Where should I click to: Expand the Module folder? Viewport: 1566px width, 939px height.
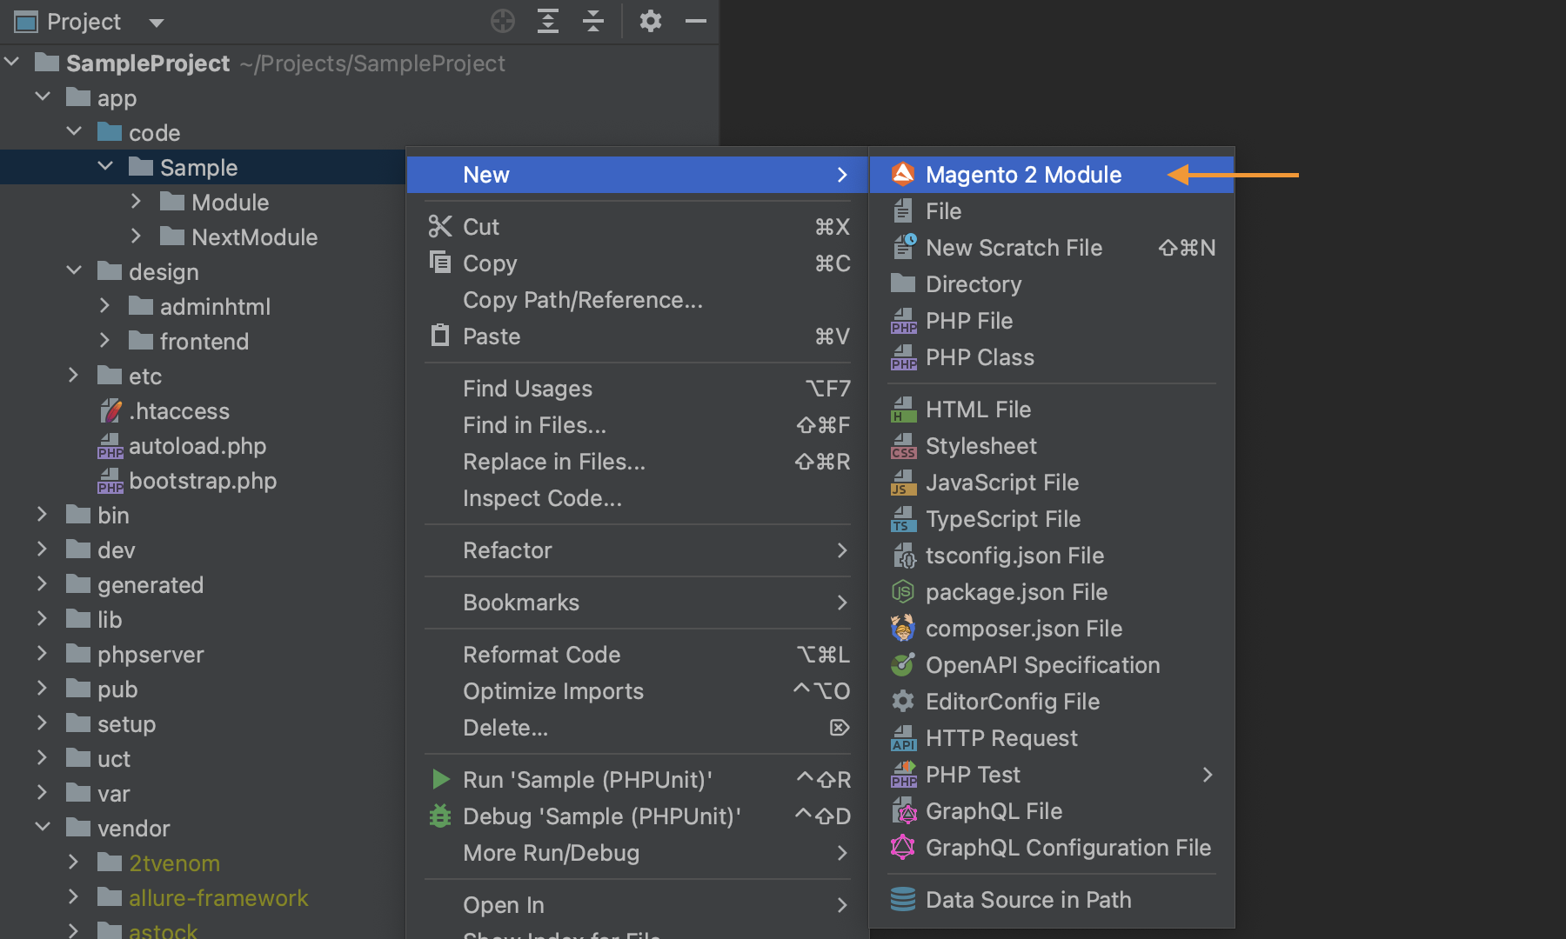(136, 202)
